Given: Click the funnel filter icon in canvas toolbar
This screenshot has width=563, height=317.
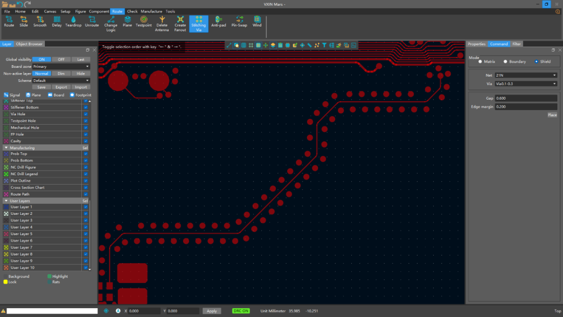Looking at the screenshot, I should [x=324, y=45].
